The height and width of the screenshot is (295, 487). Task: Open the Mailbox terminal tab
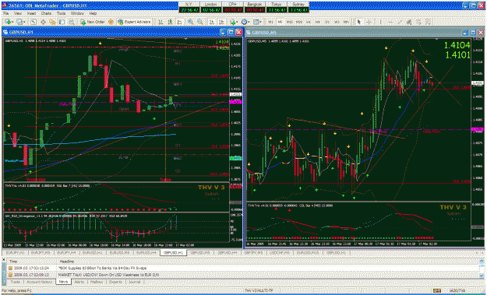97,282
